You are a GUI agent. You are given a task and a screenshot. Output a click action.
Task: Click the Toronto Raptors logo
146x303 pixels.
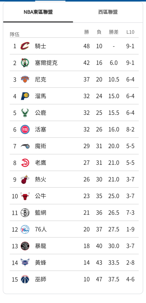click(x=25, y=246)
